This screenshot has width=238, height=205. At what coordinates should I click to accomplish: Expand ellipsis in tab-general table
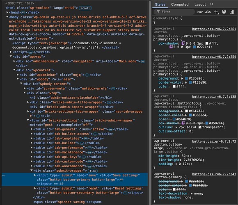click(x=110, y=129)
